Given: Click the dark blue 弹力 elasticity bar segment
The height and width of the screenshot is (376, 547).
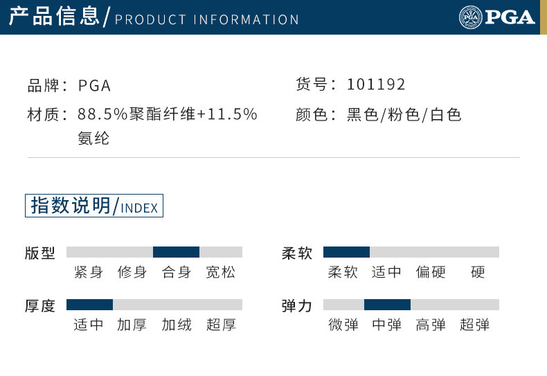Looking at the screenshot, I should (x=387, y=305).
